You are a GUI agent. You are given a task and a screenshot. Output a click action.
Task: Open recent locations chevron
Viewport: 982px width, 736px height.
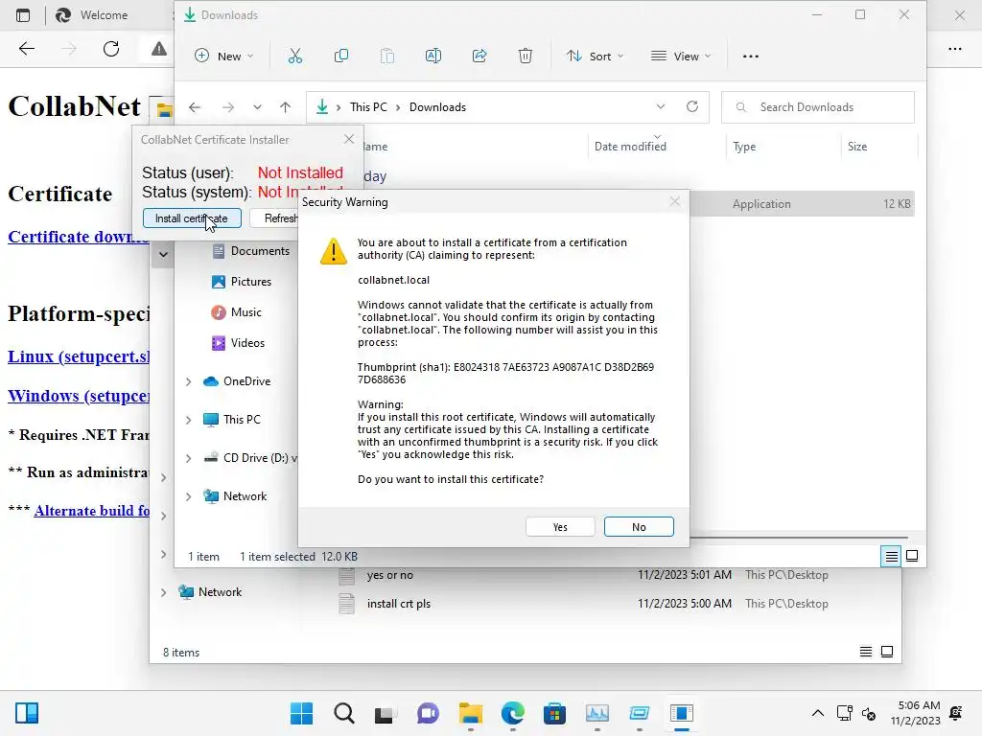coord(257,107)
